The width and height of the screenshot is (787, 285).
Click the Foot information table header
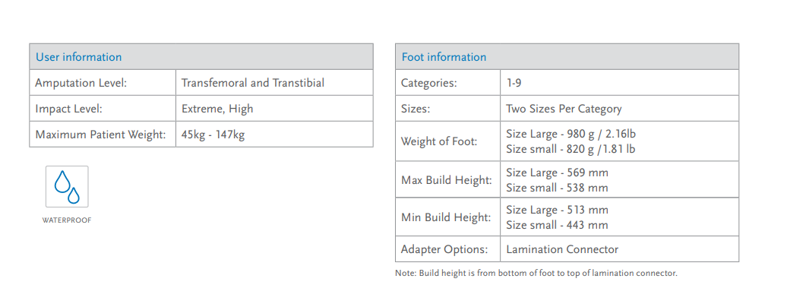point(567,57)
